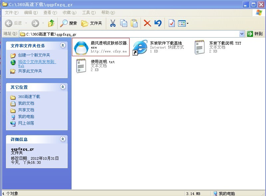266x196 pixels.
Task: Collapse the 文件和文件夹任务 panel
Action: click(63, 46)
